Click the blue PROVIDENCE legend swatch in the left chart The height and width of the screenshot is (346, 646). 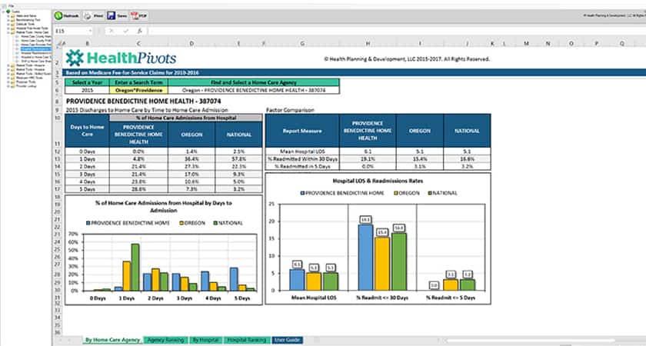click(88, 223)
